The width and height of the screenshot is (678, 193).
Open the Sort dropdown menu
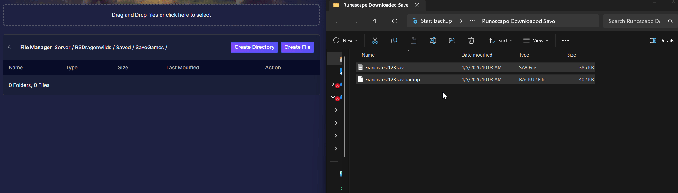click(500, 40)
